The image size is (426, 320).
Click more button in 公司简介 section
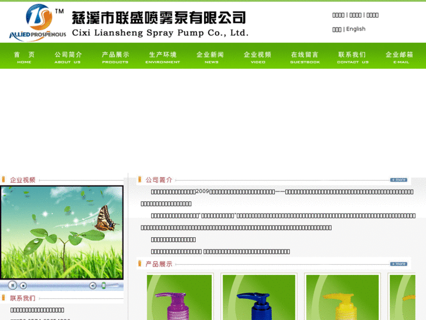point(398,180)
